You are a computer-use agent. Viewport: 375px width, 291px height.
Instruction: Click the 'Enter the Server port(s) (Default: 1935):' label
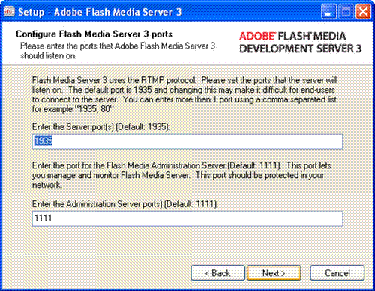click(101, 127)
